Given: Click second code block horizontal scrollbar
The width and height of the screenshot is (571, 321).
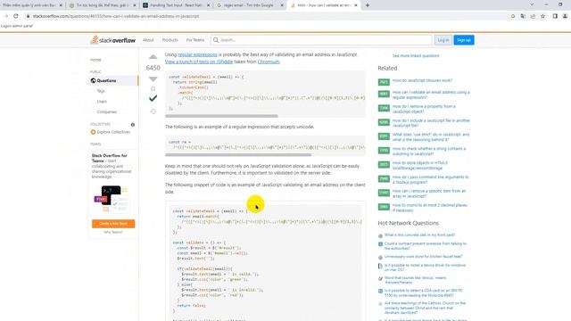Looking at the screenshot, I should [238, 155].
